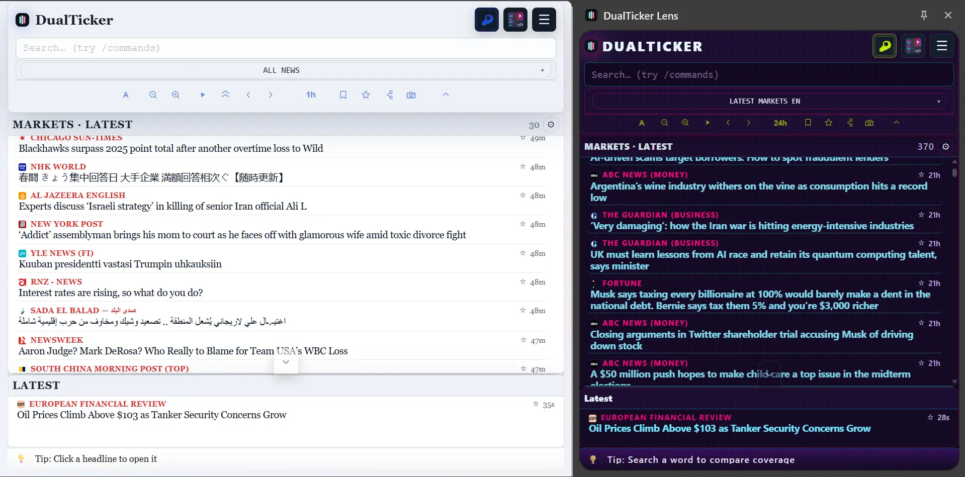Zoom in using the DualTicker toolbar magnifier plus

176,95
